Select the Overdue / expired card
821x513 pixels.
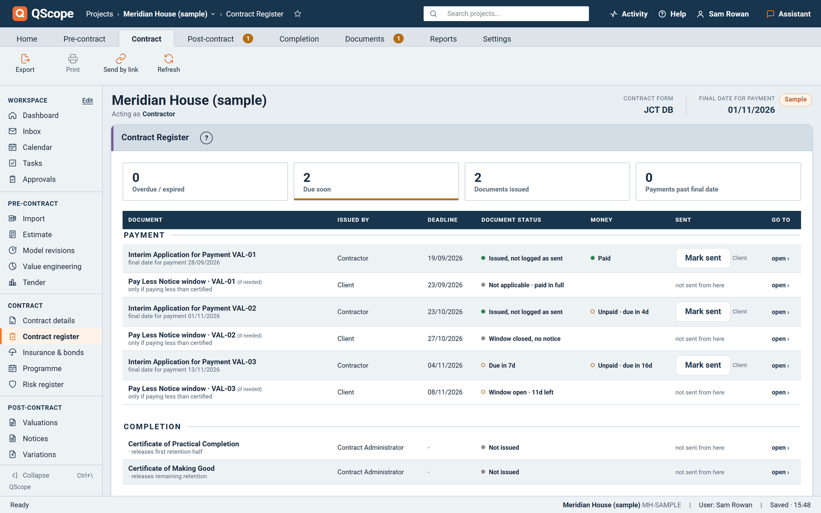(x=205, y=182)
